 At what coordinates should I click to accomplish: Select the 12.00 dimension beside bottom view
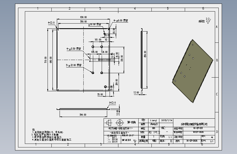[118, 113]
